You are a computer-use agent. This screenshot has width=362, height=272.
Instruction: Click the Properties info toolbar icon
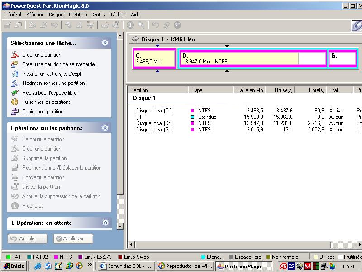(130, 25)
